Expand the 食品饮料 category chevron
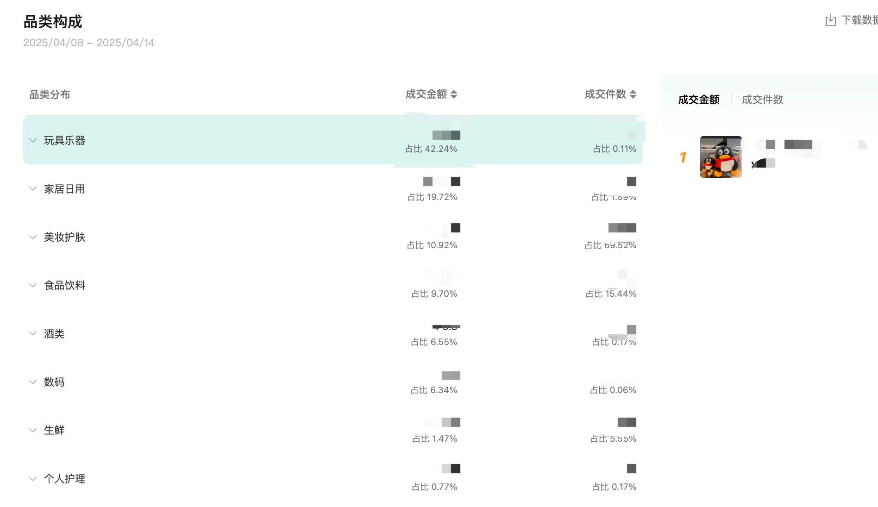878x507 pixels. (33, 285)
